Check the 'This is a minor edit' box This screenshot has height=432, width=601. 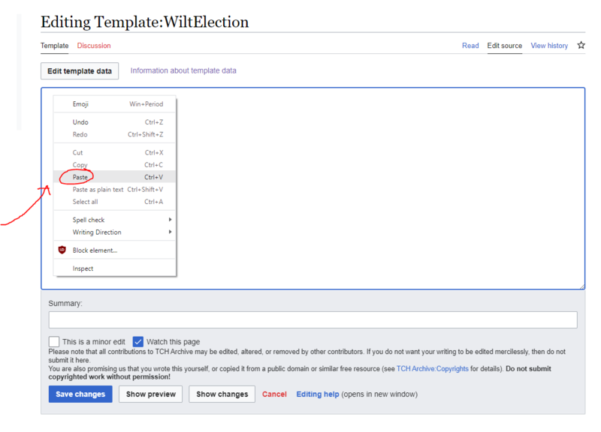53,341
